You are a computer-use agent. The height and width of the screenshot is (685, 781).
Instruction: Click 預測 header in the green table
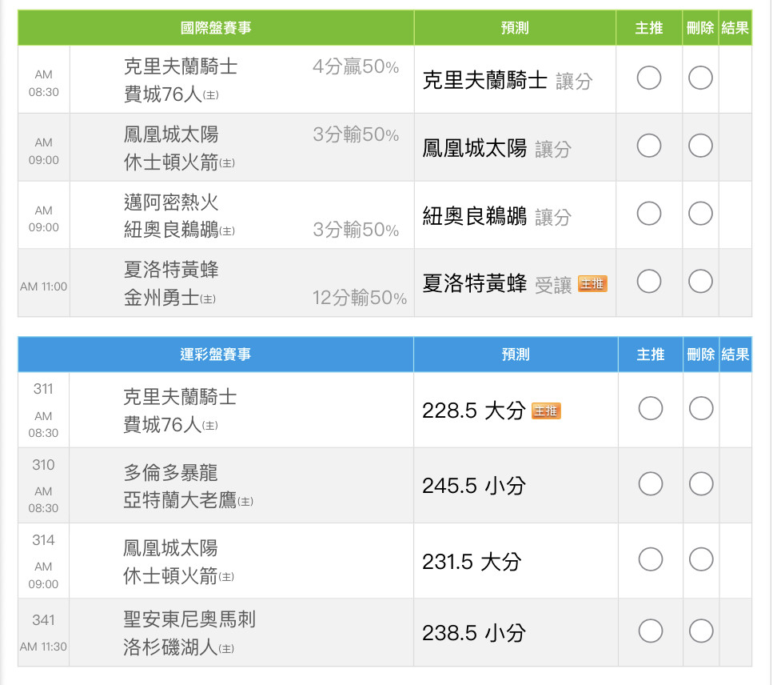pyautogui.click(x=515, y=28)
